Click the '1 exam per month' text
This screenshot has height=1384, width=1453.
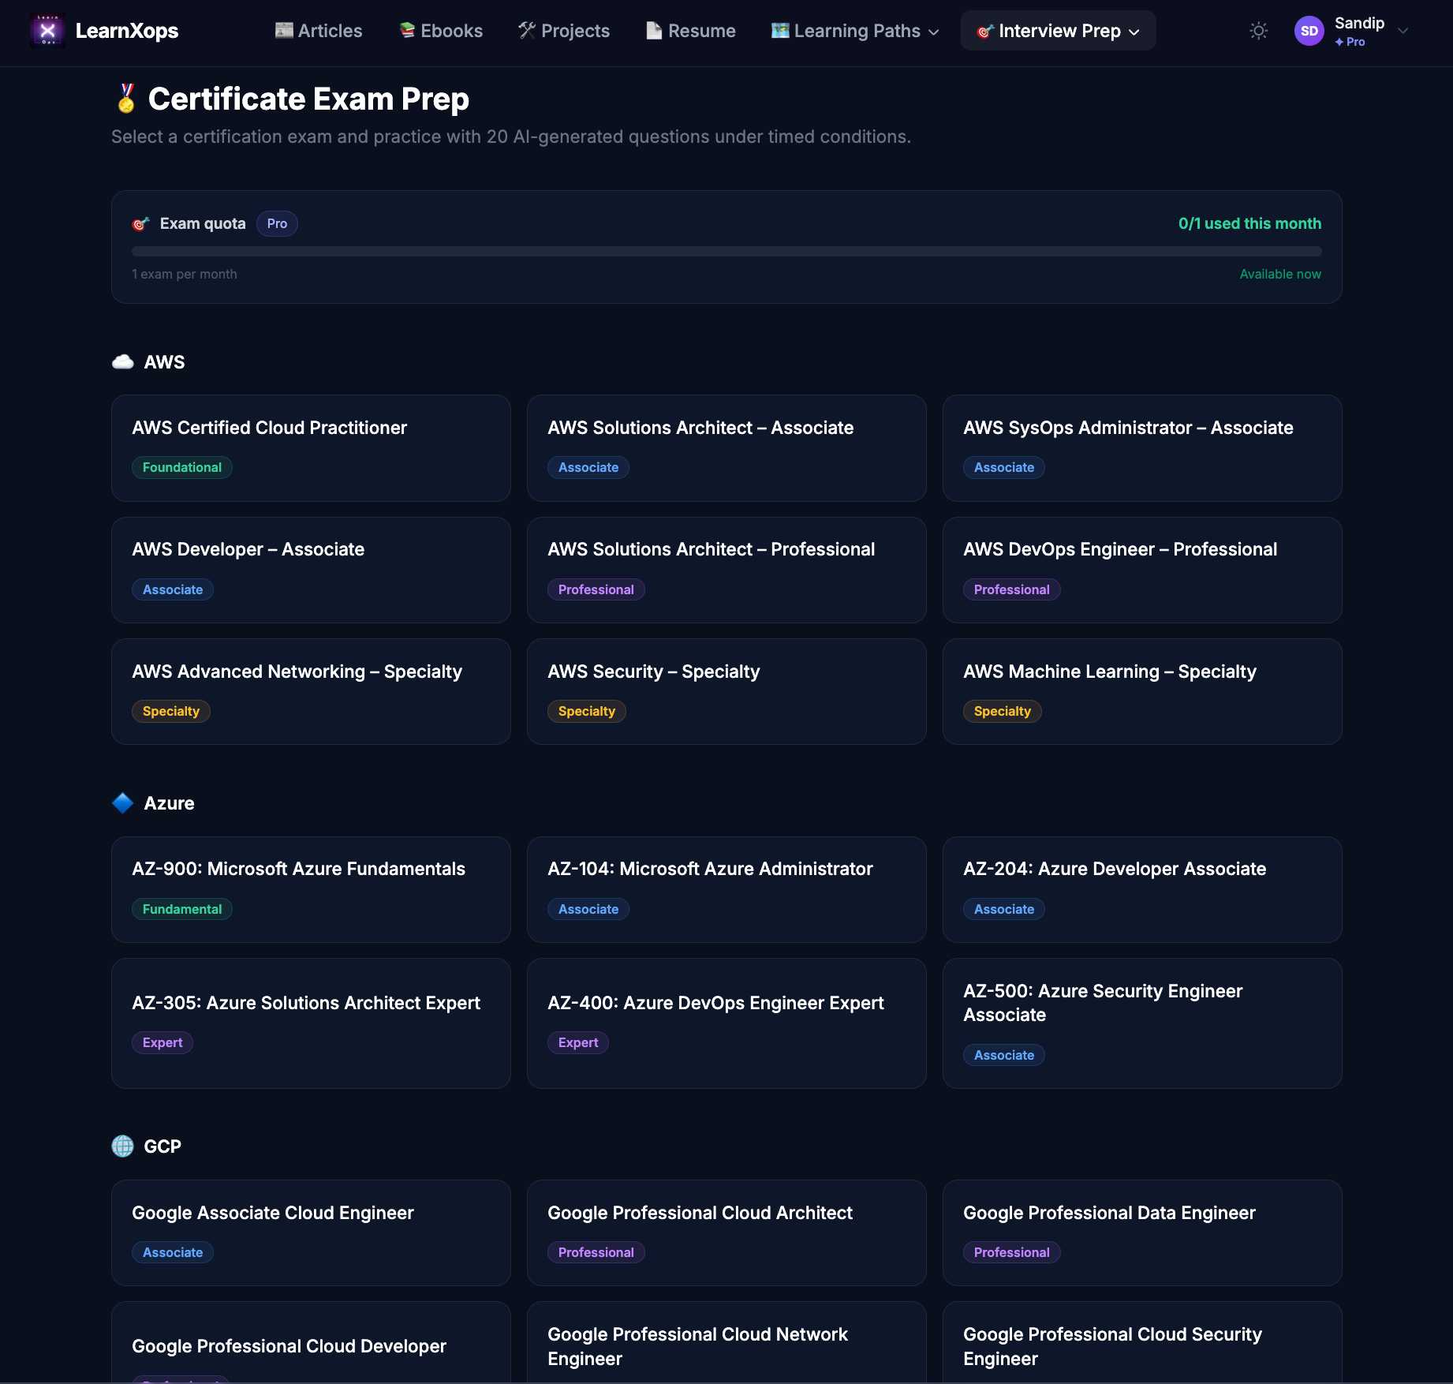(x=185, y=275)
